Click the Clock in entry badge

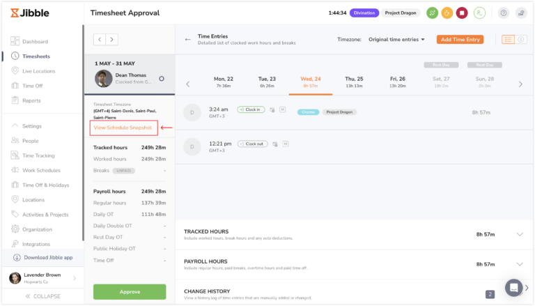pos(251,109)
